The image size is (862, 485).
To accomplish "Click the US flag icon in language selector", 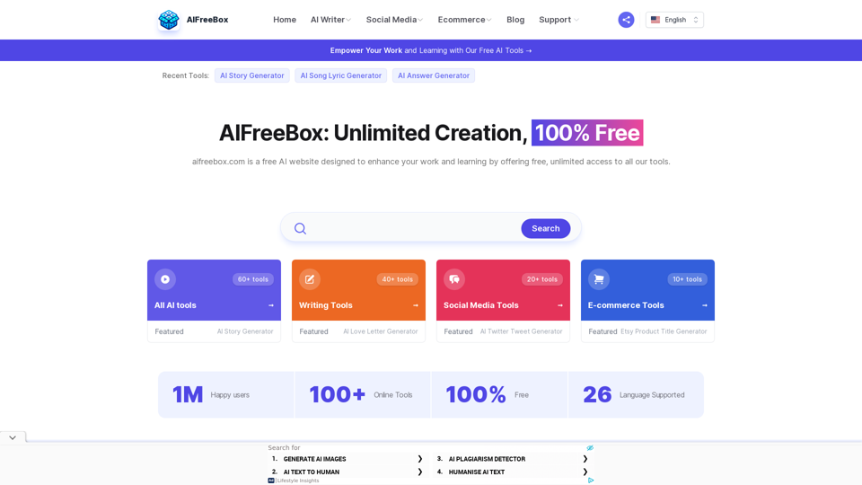I will click(655, 20).
